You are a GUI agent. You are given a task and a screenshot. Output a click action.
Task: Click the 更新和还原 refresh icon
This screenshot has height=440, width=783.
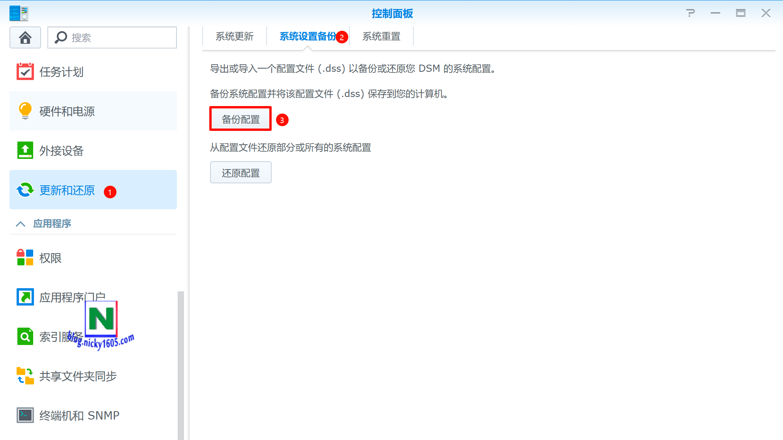(x=25, y=190)
